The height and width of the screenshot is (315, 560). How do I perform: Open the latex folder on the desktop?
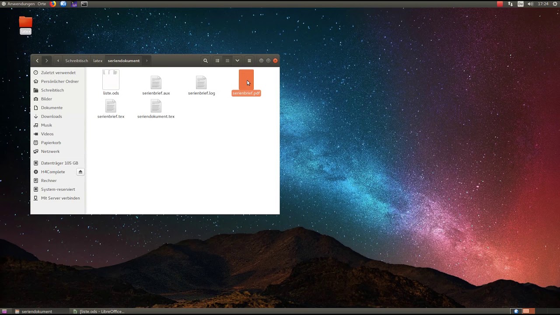click(26, 25)
